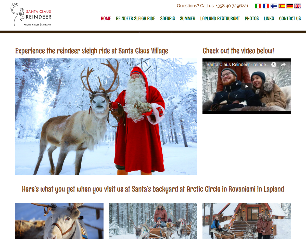Choose the UK flag for English
Viewport: 306px width, 239px height.
tap(298, 6)
